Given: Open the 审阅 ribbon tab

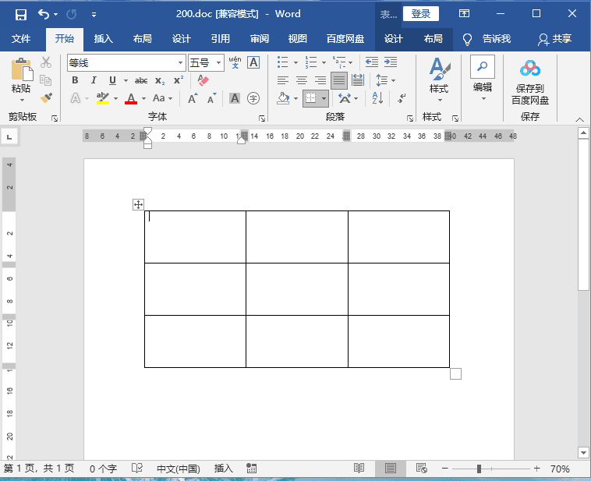Looking at the screenshot, I should tap(260, 39).
